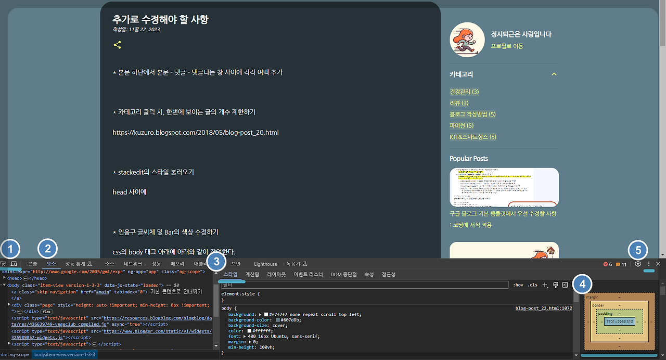Open the 이벤트 리스너 subtab
This screenshot has width=666, height=360.
pyautogui.click(x=308, y=274)
